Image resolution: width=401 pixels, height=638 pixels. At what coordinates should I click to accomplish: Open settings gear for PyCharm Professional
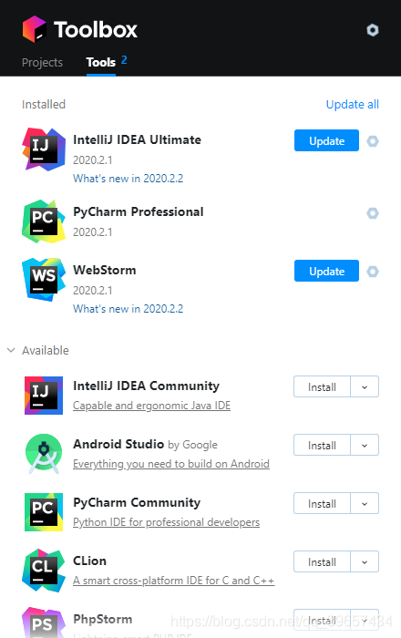point(373,213)
